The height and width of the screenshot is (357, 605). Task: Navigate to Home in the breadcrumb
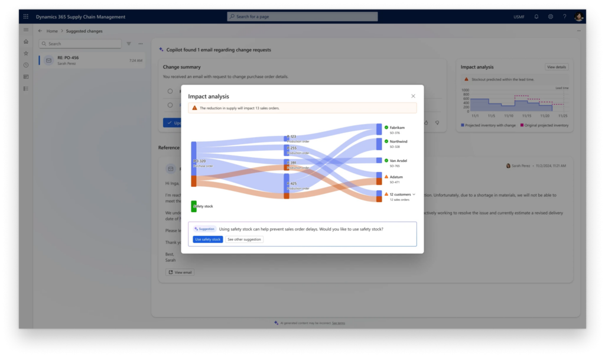[x=52, y=30]
